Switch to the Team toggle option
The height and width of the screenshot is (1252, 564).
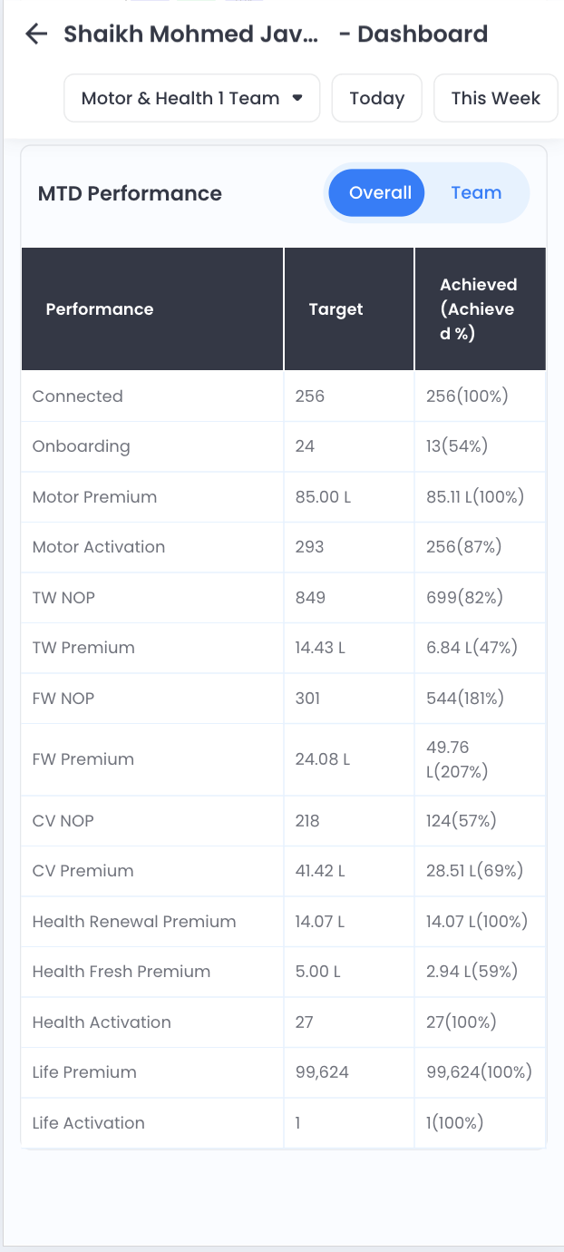(476, 192)
